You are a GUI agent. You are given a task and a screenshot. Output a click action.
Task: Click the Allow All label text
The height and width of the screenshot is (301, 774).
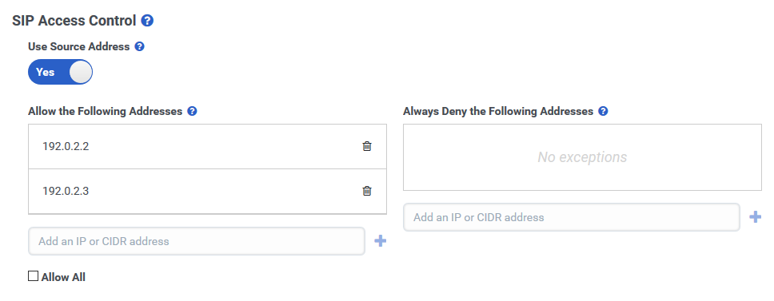[x=63, y=277]
